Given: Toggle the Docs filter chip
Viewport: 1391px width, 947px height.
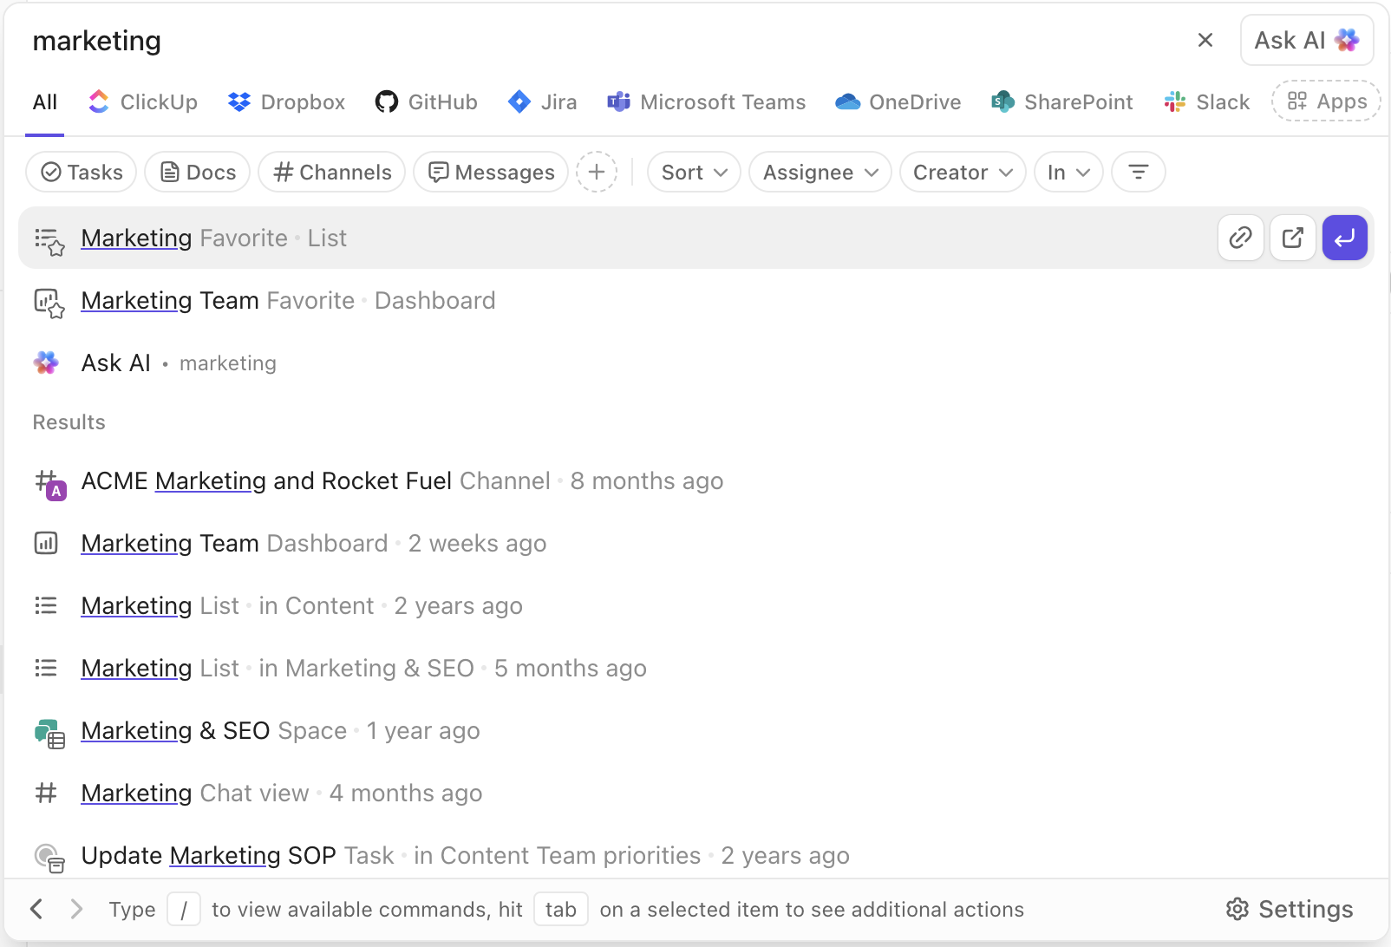Looking at the screenshot, I should click(197, 172).
